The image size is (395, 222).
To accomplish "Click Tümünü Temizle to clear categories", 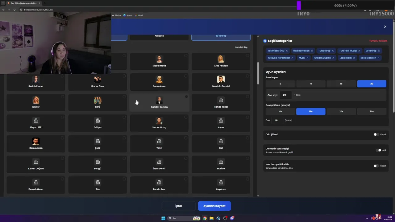I will [x=378, y=41].
